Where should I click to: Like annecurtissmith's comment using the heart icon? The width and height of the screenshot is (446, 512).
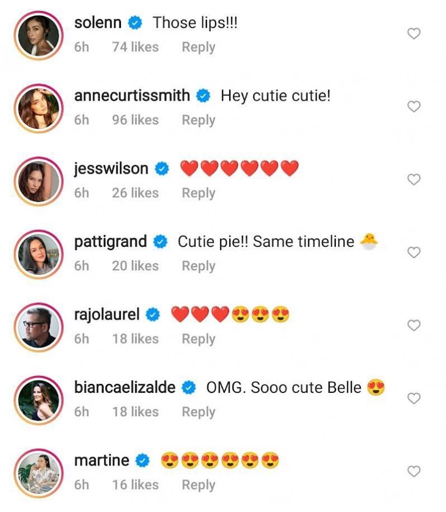(x=413, y=107)
